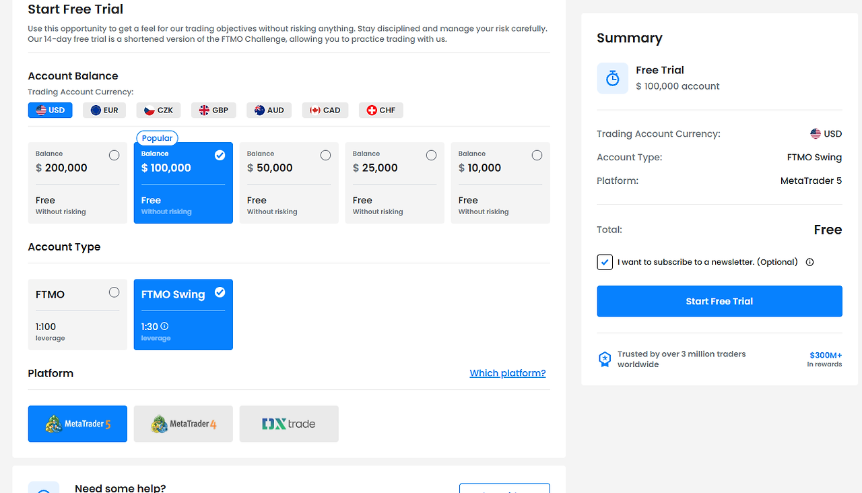862x493 pixels.
Task: Click the UK flag icon in GBP button
Action: (x=204, y=110)
